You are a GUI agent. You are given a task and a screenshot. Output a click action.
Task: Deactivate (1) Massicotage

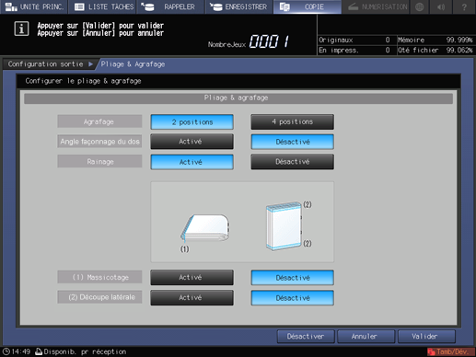coord(292,278)
